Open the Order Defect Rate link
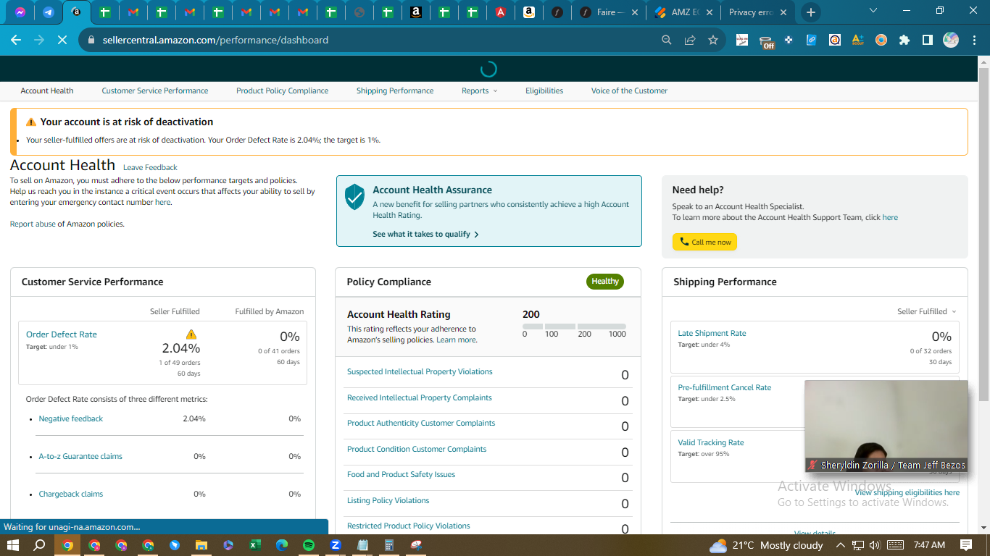 click(x=62, y=334)
